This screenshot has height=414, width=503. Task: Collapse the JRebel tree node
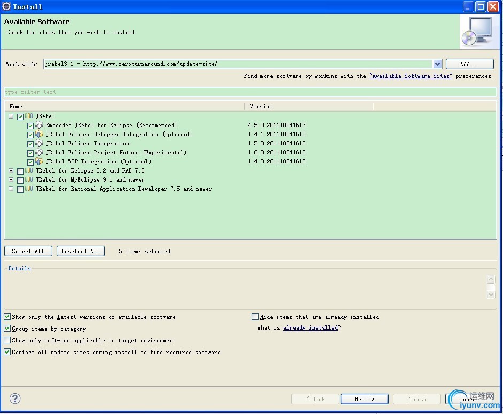coord(11,116)
